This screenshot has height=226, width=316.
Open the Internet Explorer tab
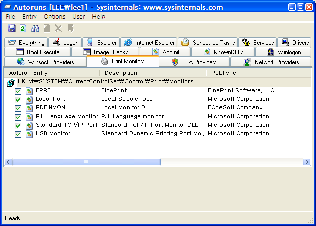click(149, 42)
